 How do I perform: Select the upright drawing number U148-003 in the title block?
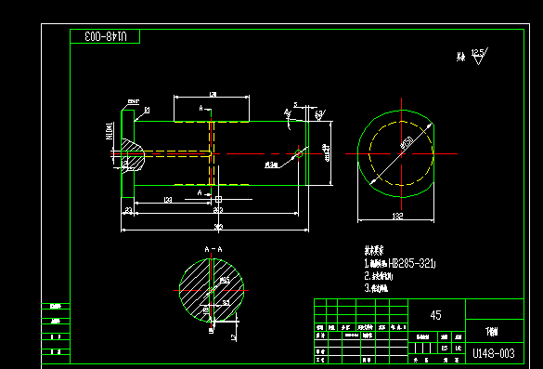pos(494,353)
